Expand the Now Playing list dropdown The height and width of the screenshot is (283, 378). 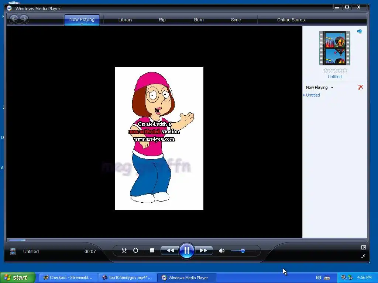point(332,88)
